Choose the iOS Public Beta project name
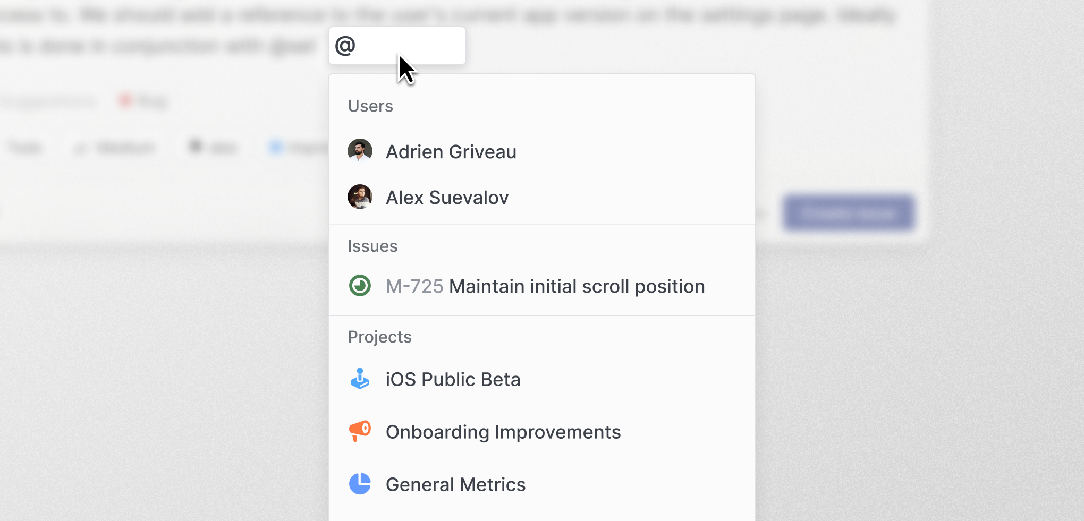The width and height of the screenshot is (1084, 521). click(453, 379)
